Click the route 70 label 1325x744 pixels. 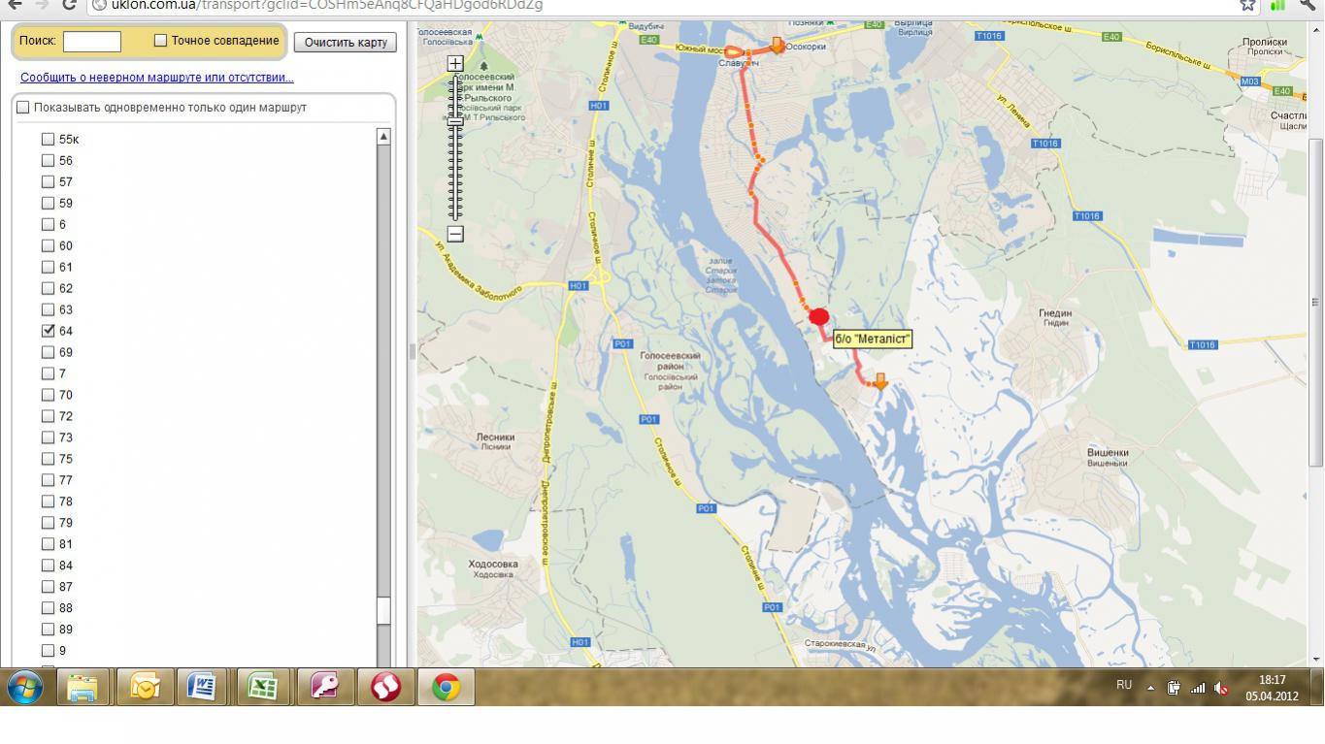pos(66,395)
